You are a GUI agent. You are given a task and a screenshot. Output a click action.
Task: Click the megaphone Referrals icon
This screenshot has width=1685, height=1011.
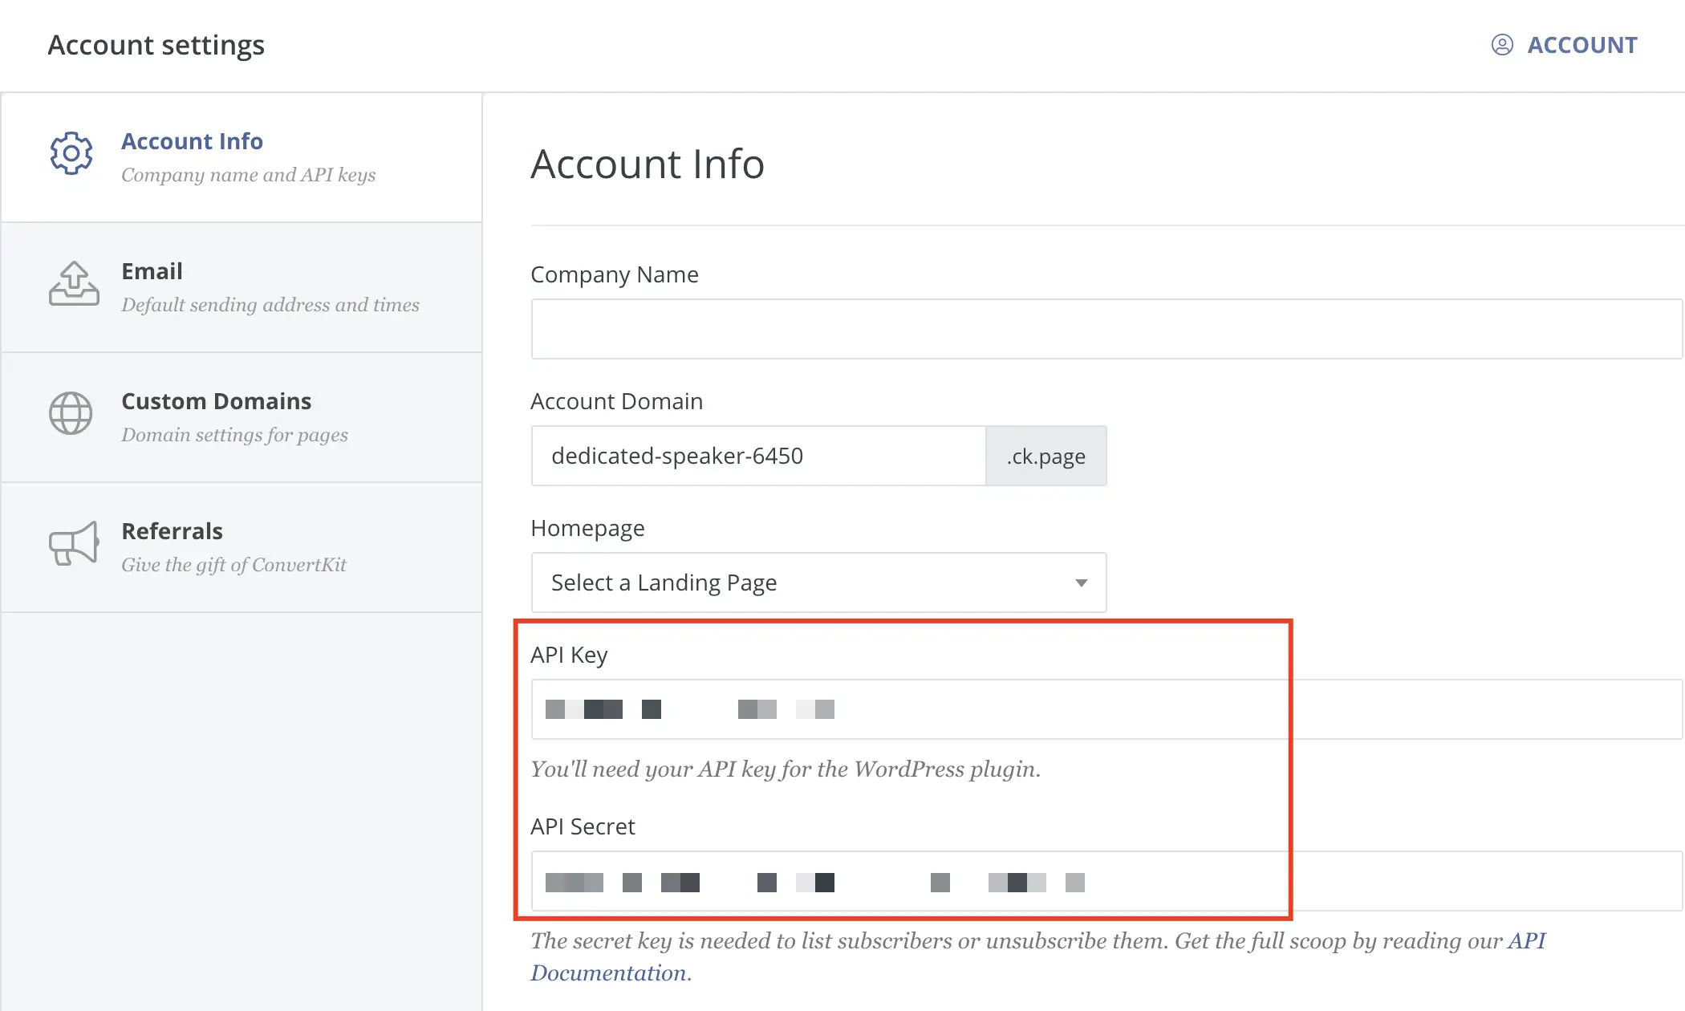pos(74,543)
